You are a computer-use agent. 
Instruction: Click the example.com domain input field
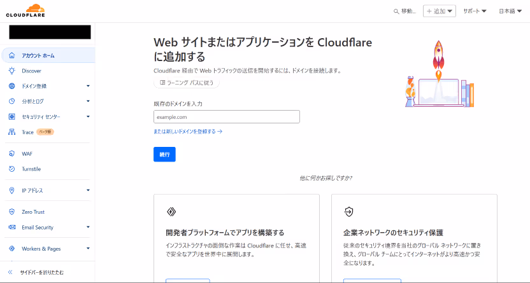coord(227,117)
